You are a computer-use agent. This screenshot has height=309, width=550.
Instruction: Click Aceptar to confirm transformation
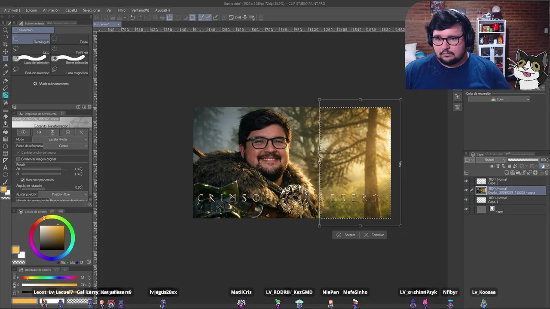[x=346, y=235]
